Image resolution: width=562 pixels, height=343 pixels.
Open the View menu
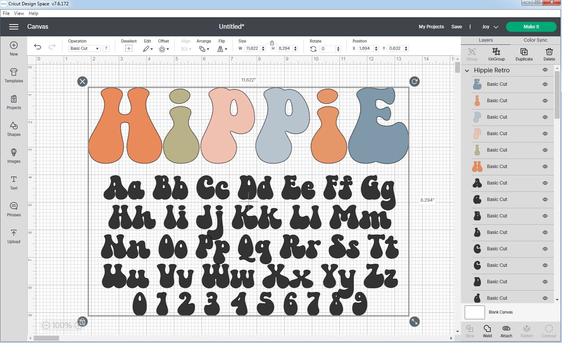pyautogui.click(x=19, y=13)
